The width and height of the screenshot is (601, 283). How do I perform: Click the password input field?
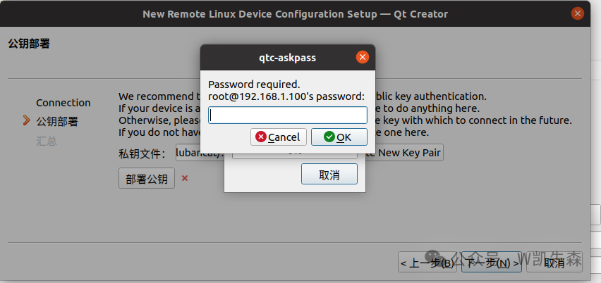tap(288, 115)
